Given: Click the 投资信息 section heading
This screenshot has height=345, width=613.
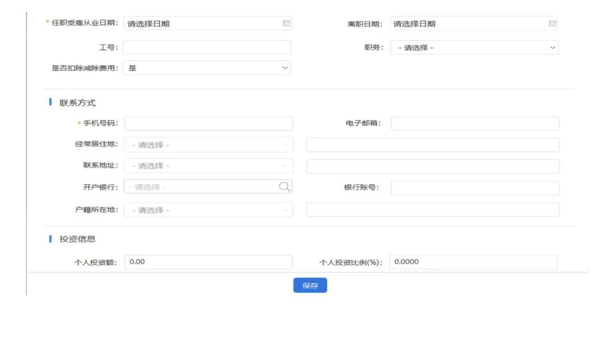Looking at the screenshot, I should 77,239.
